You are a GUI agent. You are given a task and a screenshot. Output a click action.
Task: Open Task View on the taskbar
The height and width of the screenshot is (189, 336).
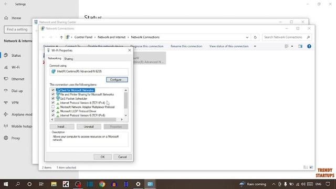pyautogui.click(x=41, y=184)
